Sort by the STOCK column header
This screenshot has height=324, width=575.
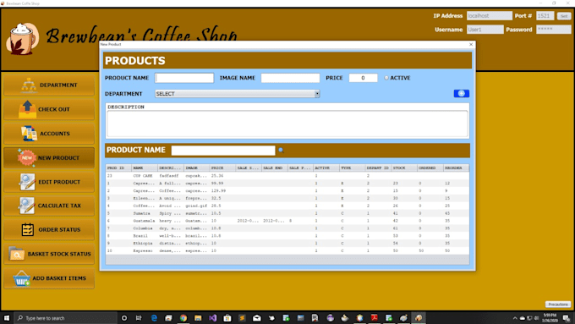click(x=404, y=168)
